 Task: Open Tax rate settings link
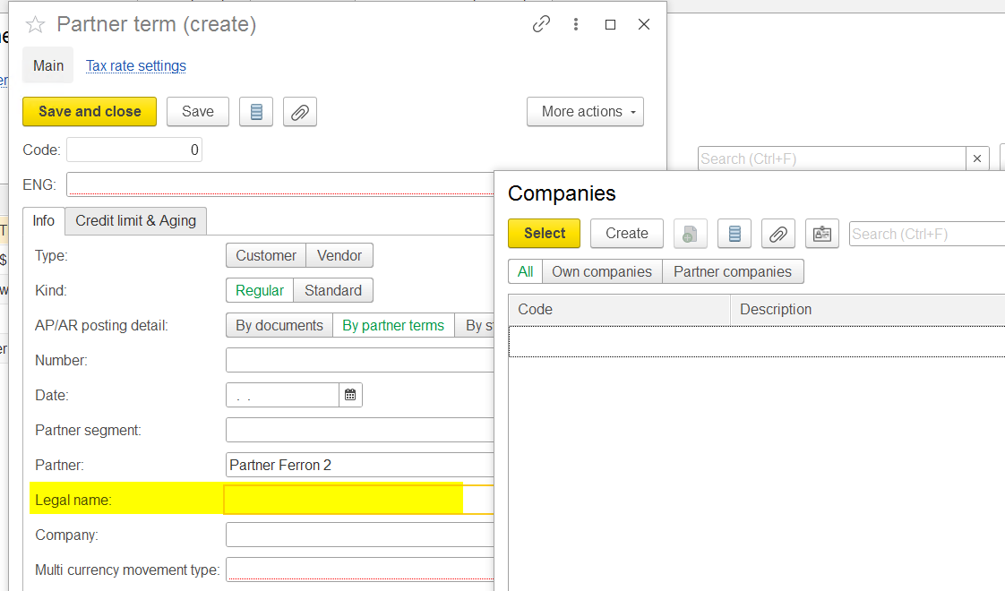pyautogui.click(x=136, y=66)
